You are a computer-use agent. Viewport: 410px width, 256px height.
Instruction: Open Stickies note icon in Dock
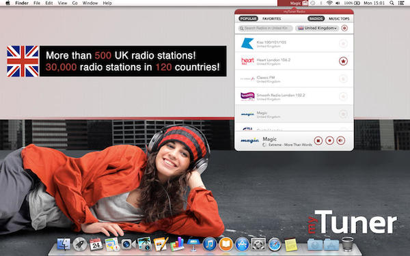[291, 244]
